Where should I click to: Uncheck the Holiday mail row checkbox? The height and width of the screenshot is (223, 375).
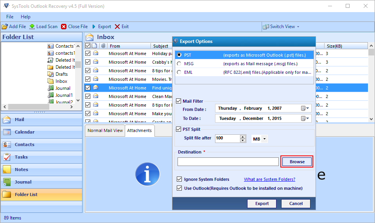click(88, 53)
